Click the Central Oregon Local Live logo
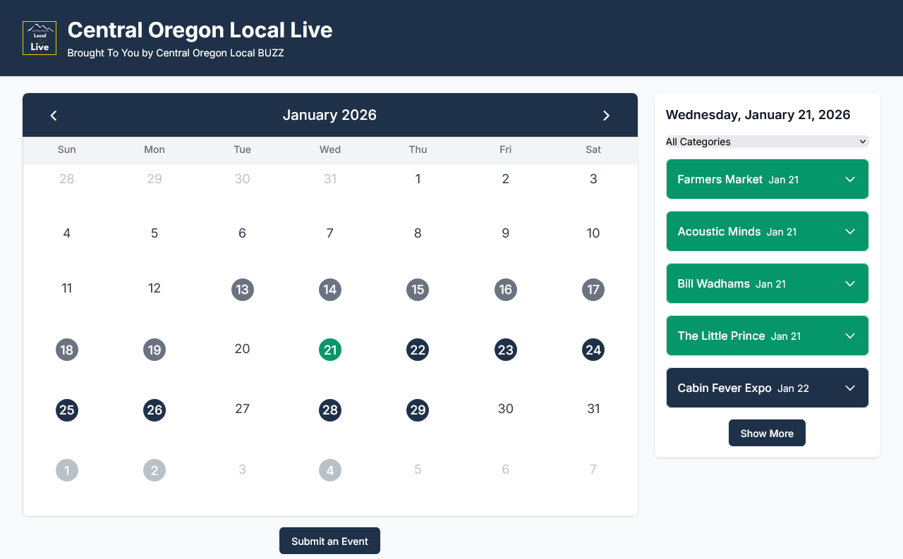This screenshot has width=903, height=559. (x=40, y=38)
